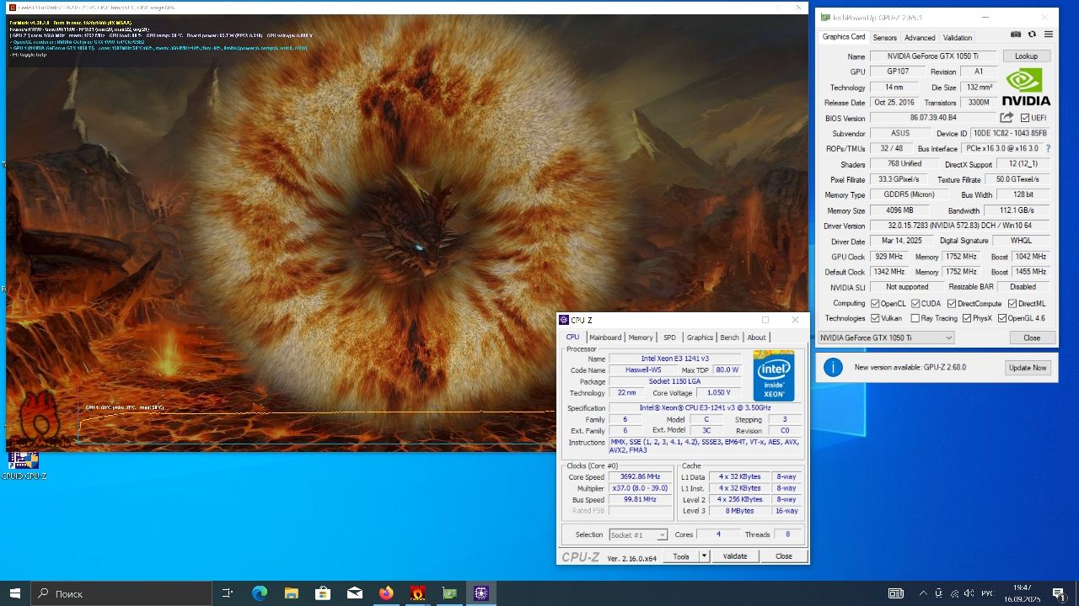Click the Update Now button

click(1028, 367)
